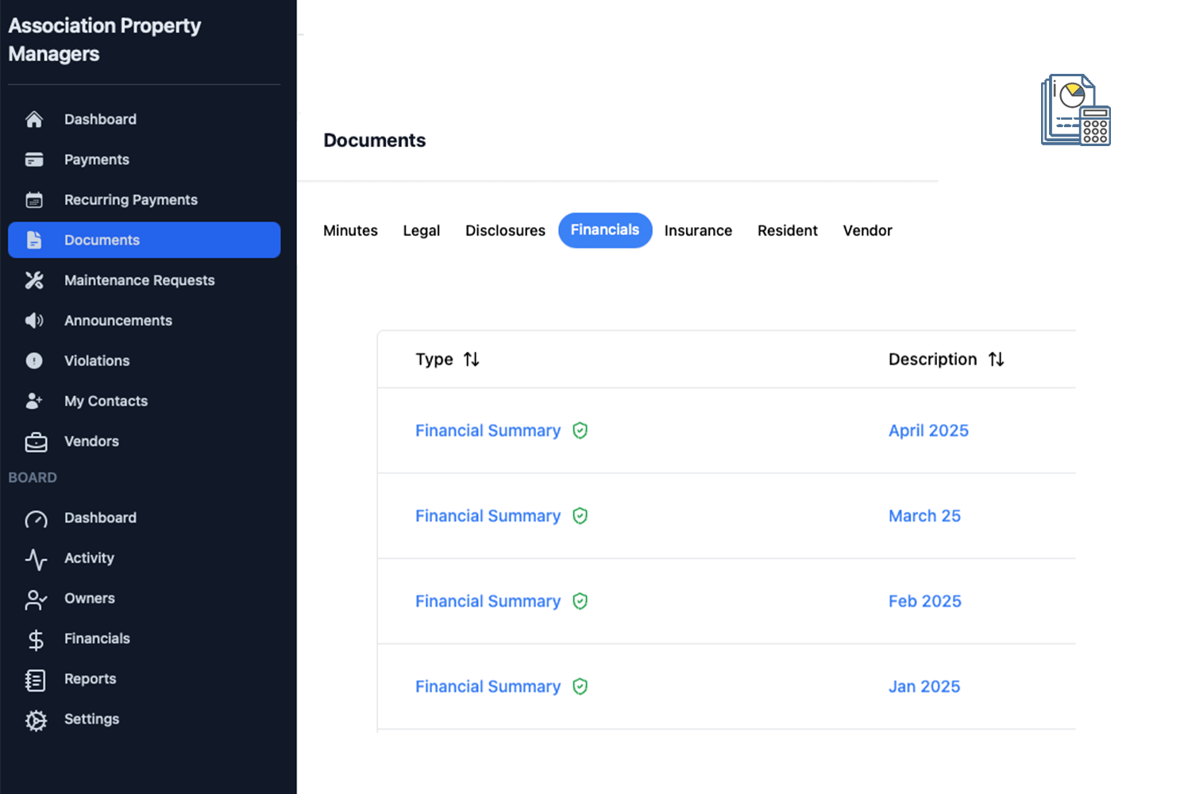Click the notebook Reports icon
Image resolution: width=1180 pixels, height=794 pixels.
36,680
